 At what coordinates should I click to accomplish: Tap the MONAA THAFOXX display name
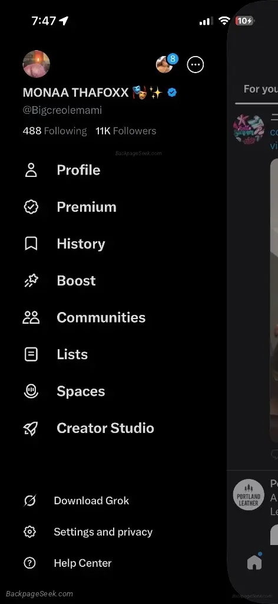(x=75, y=93)
